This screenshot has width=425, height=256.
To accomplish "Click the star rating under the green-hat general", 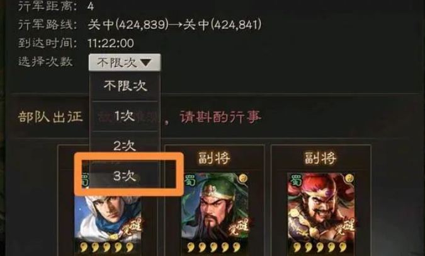I will (x=214, y=247).
